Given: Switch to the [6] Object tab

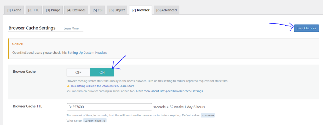Looking at the screenshot, I should click(x=117, y=10).
